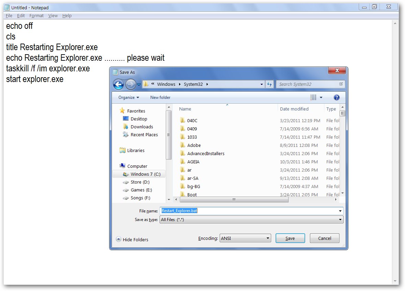This screenshot has height=291, width=405.
Task: Select Windows 7 (C:) drive
Action: pyautogui.click(x=139, y=174)
